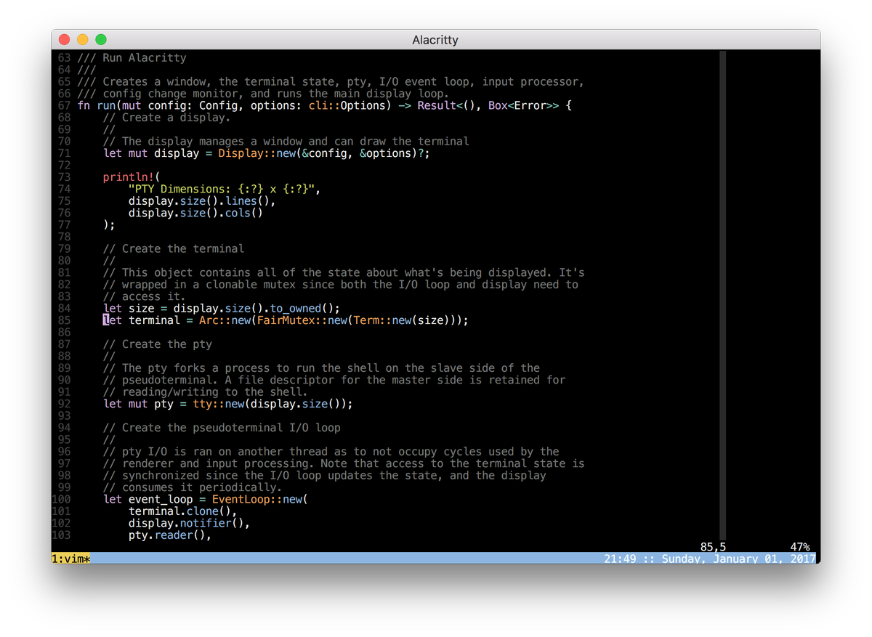Screen dimensions: 872x637
Task: Click 'display.size().lines(),' on line 75
Action: point(201,201)
